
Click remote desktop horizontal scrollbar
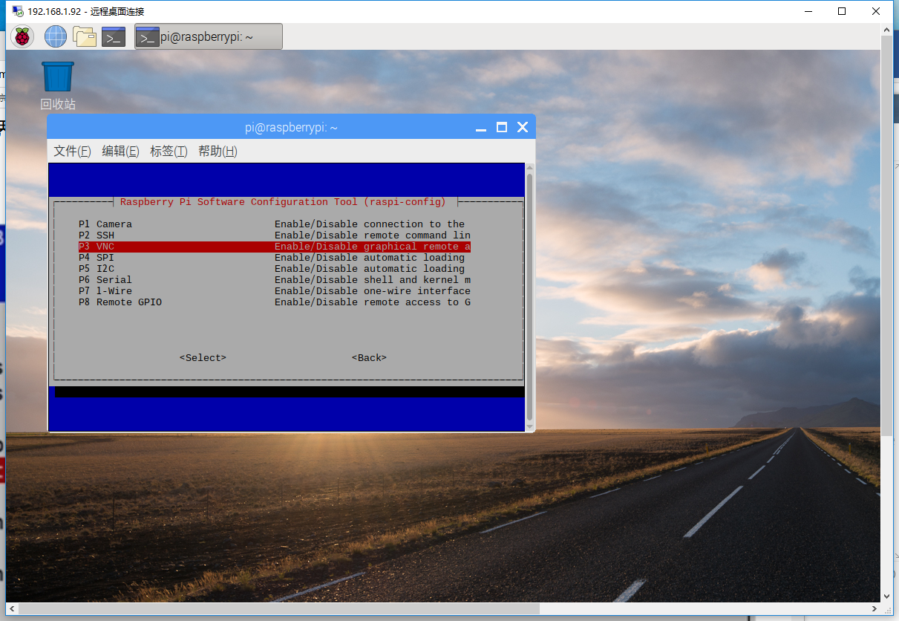point(279,608)
